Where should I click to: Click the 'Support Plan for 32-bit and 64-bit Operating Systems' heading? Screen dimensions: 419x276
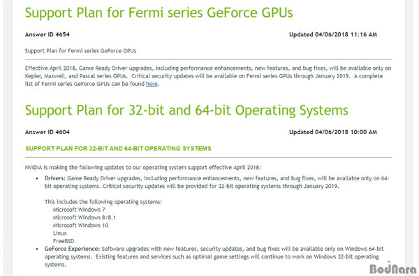click(186, 110)
